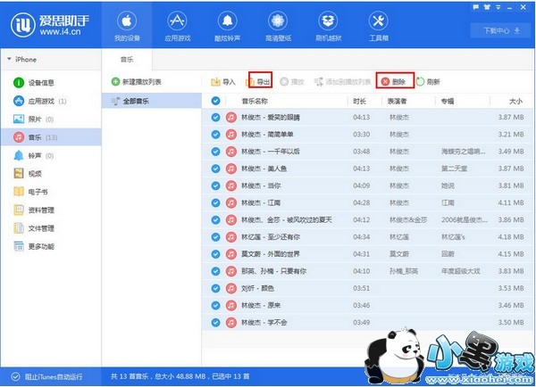The height and width of the screenshot is (387, 536).
Task: Click the feedback chat icon in title bar
Action: [475, 7]
